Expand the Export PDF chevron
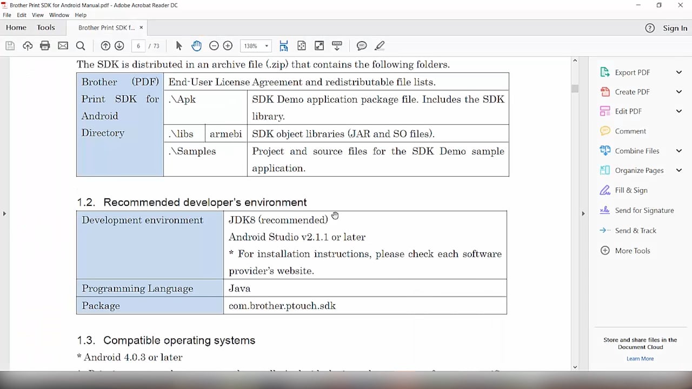 coord(679,72)
